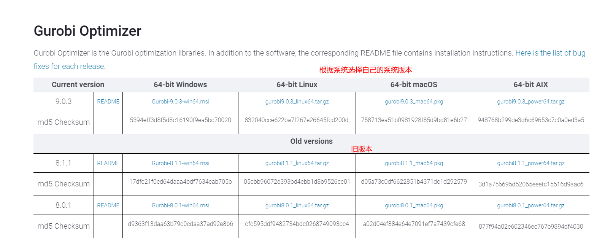The width and height of the screenshot is (613, 245).
Task: Click md5 Checksum label under 8.1.1
Action: pos(64,184)
